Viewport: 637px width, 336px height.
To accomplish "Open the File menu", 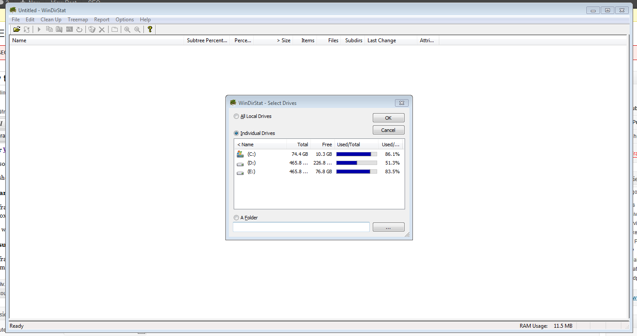I will (16, 20).
